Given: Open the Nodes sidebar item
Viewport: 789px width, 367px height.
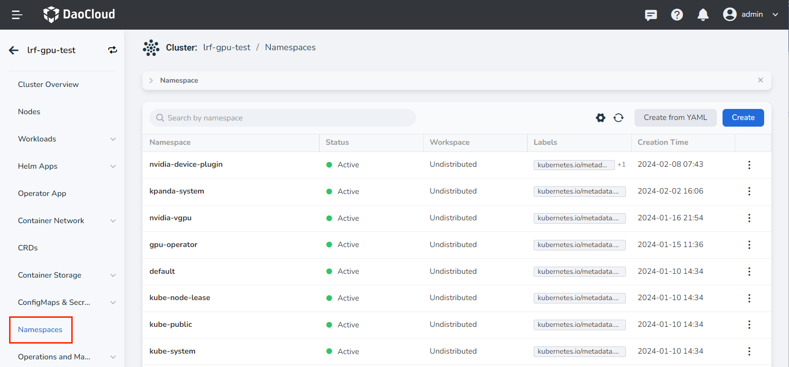Looking at the screenshot, I should click(29, 112).
